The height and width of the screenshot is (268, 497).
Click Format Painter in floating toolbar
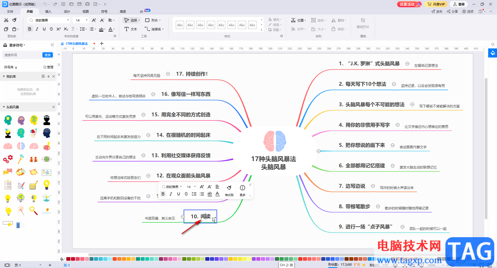[229, 190]
